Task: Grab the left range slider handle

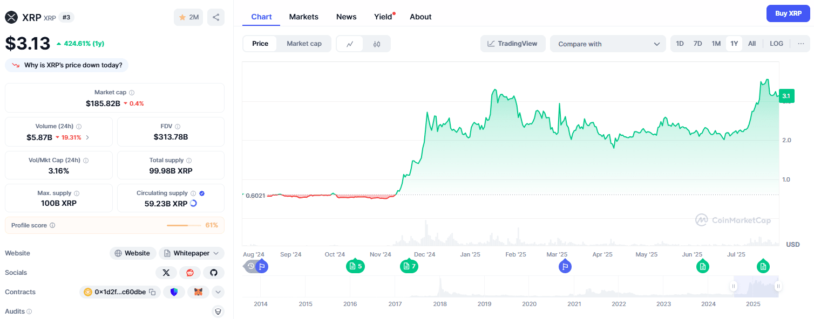Action: point(734,287)
